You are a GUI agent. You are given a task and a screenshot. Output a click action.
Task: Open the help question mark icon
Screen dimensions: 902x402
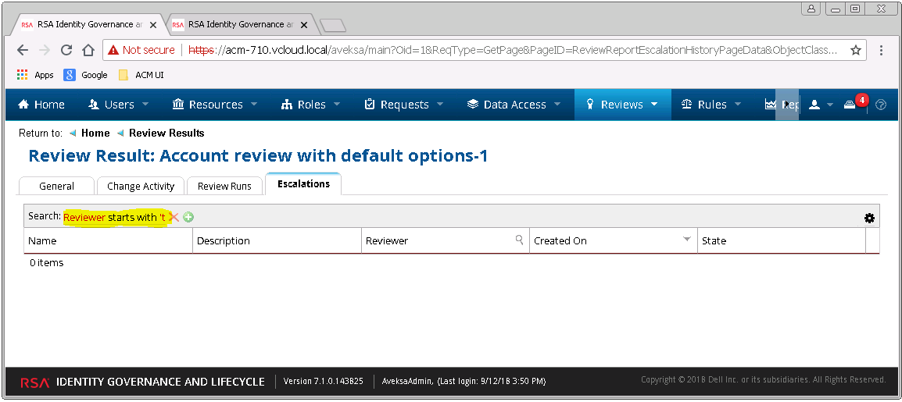coord(881,105)
